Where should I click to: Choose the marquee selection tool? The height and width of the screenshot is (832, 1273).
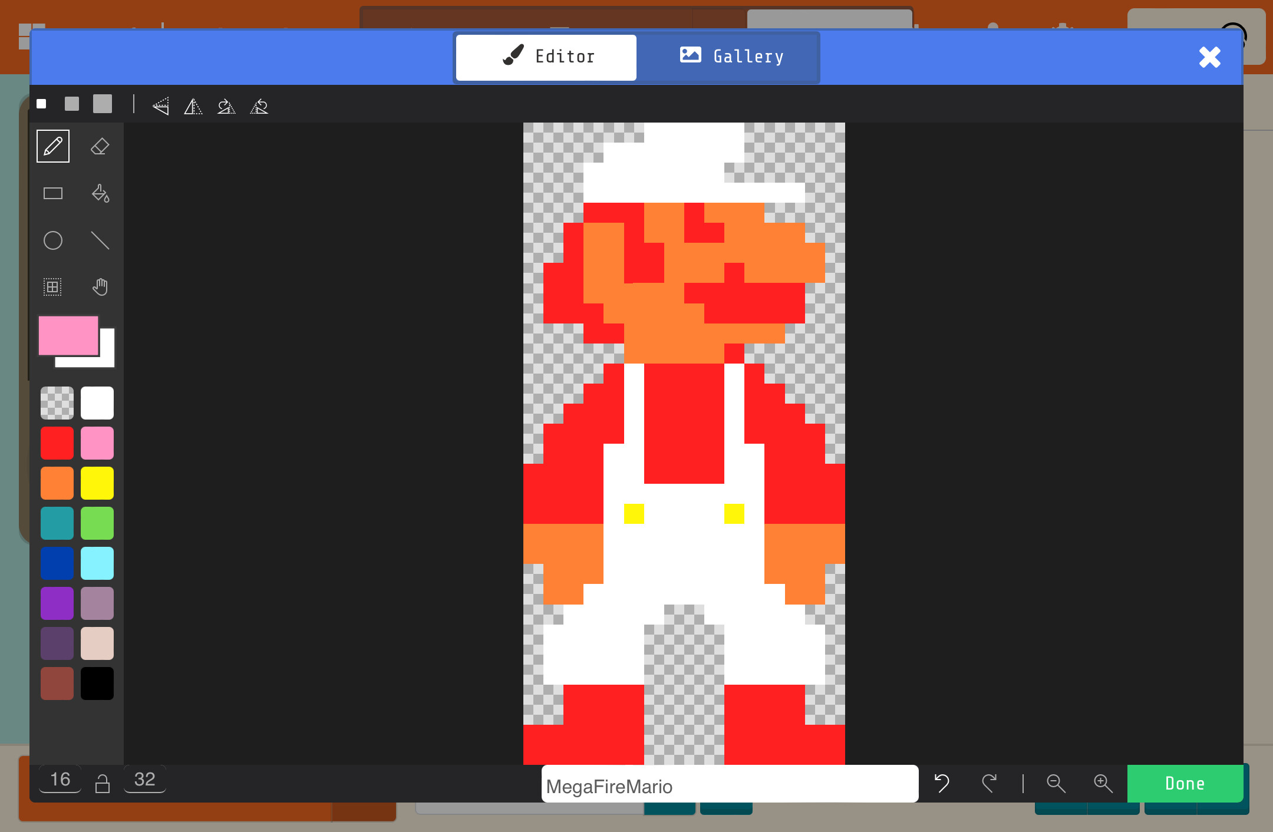tap(53, 287)
